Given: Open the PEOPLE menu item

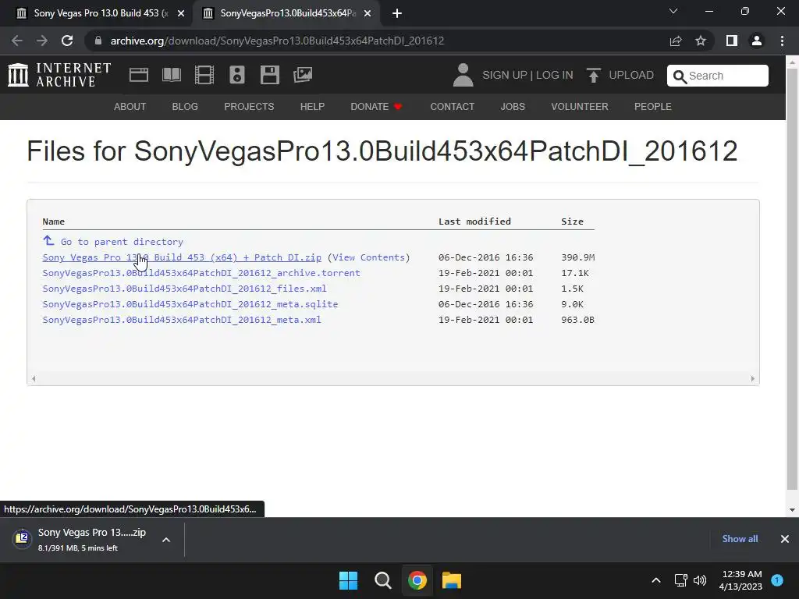Looking at the screenshot, I should pyautogui.click(x=653, y=106).
